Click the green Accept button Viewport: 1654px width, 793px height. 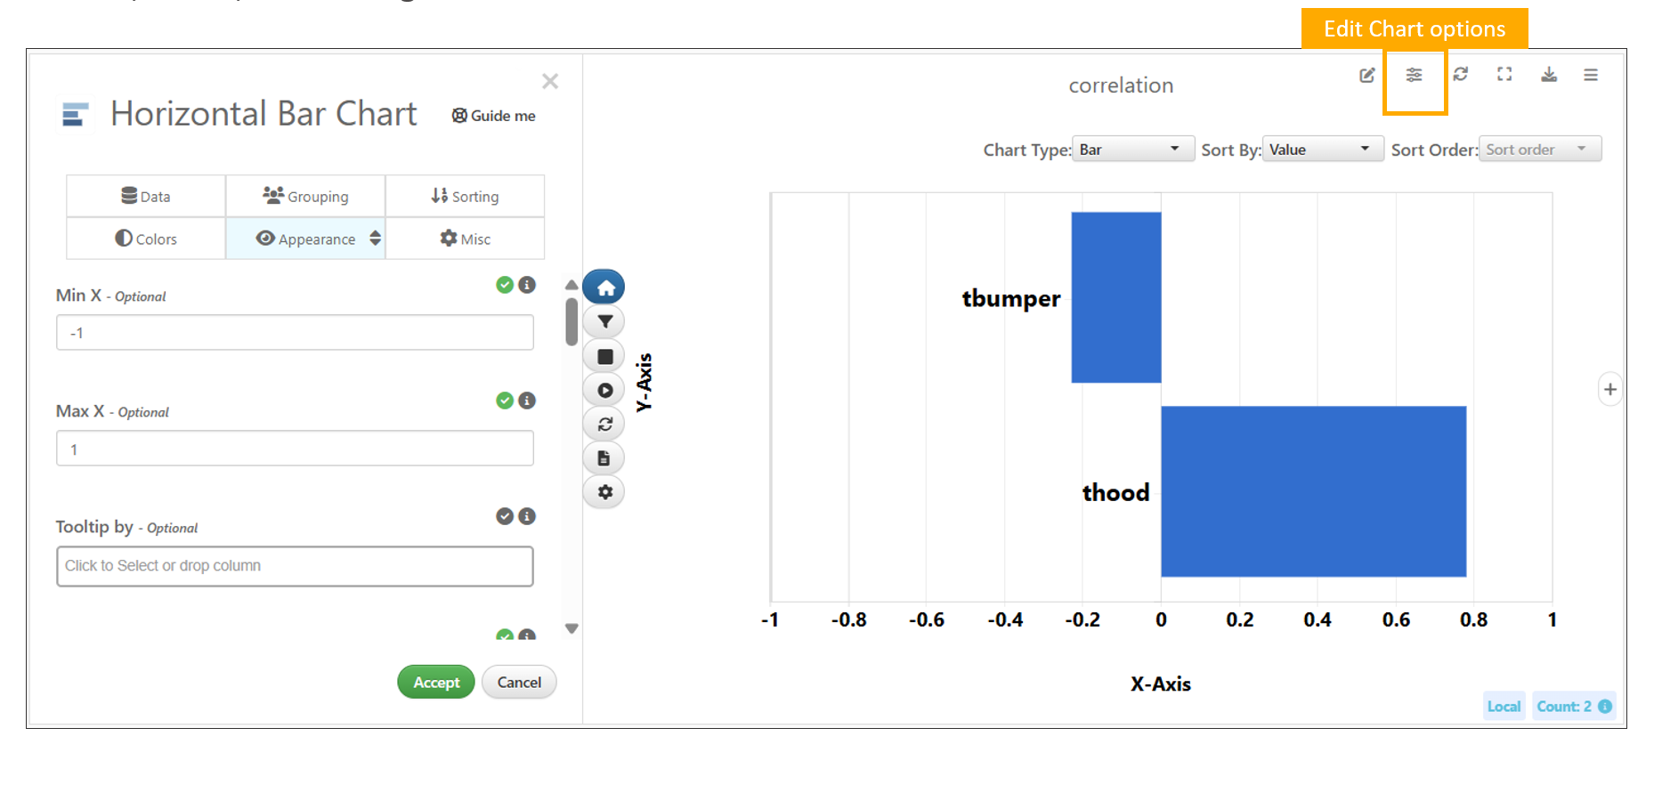coord(436,683)
